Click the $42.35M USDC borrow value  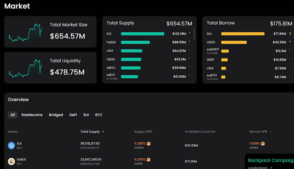tap(279, 42)
